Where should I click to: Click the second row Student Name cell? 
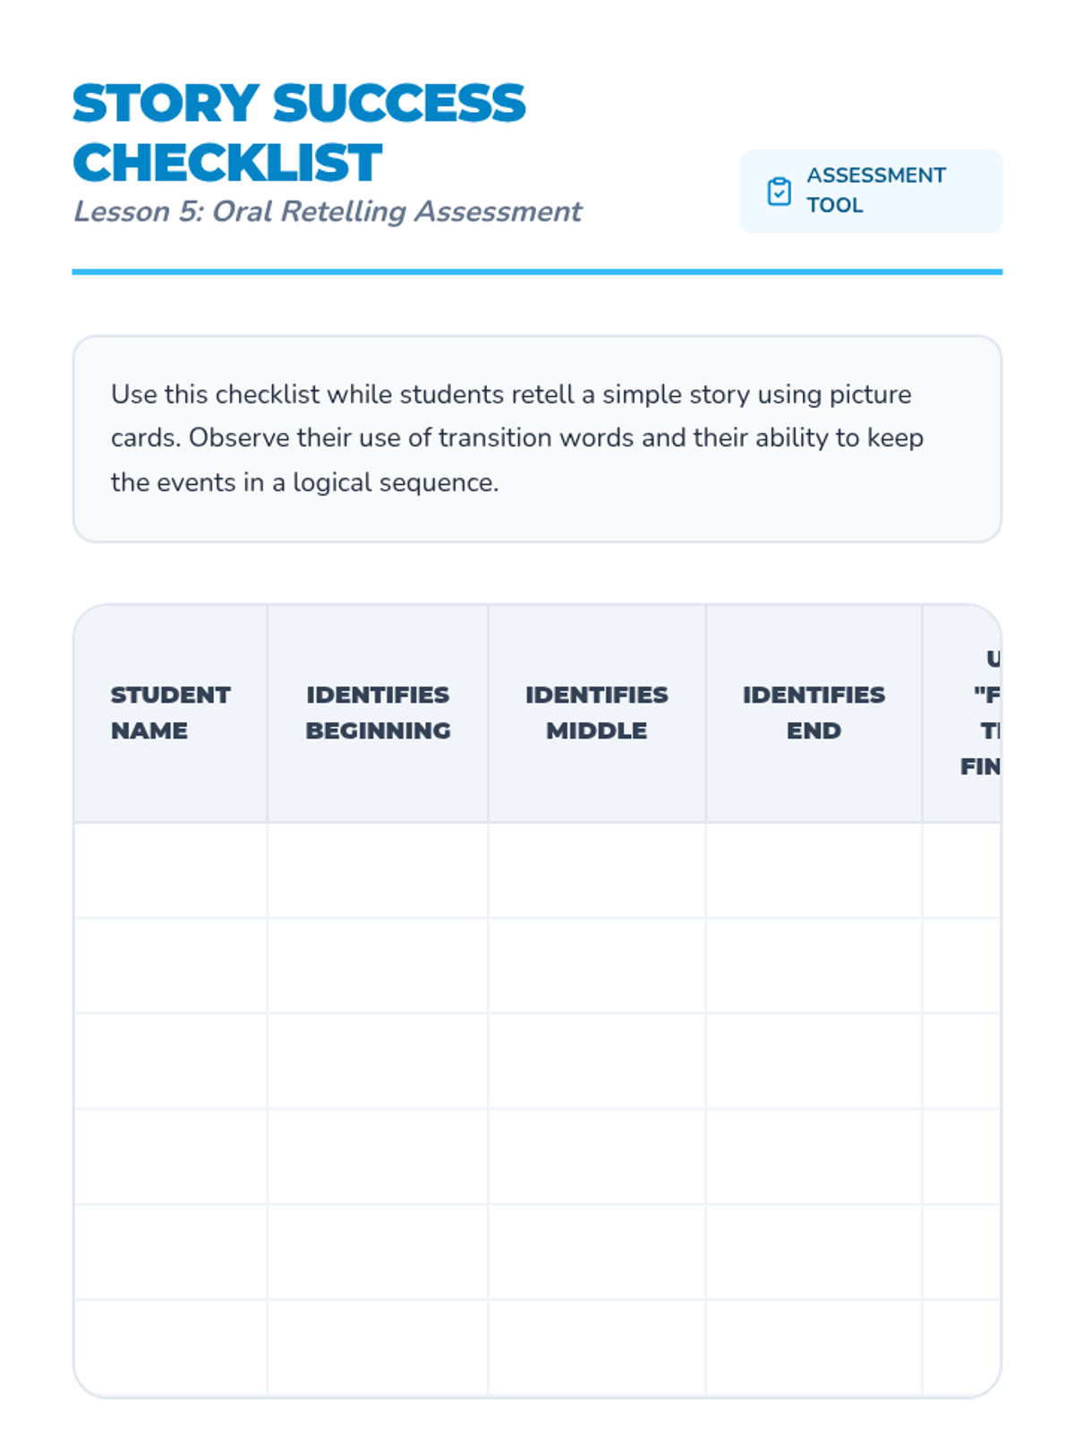click(170, 966)
